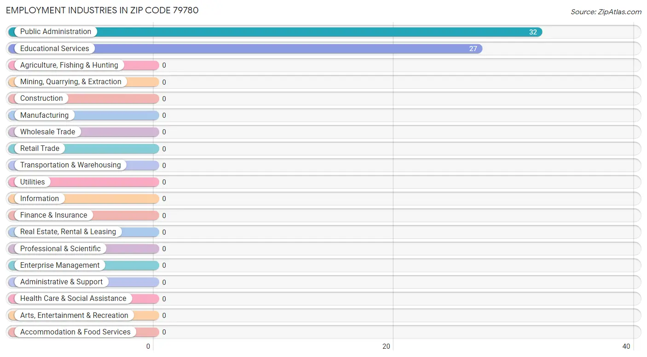The width and height of the screenshot is (647, 357).
Task: Click the 0 value beside Utilities bar
Action: coord(164,182)
